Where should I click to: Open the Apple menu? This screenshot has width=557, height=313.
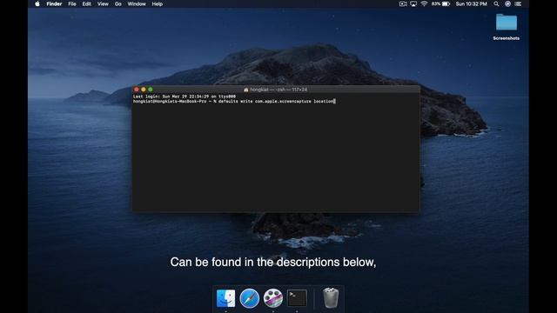(37, 3)
